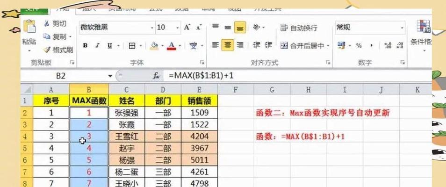Viewport: 446px width, 187px height.
Task: Click the Cut (剪切) scissors button
Action: 55,24
